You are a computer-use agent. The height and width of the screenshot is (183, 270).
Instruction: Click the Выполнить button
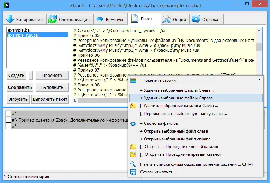tap(52, 87)
